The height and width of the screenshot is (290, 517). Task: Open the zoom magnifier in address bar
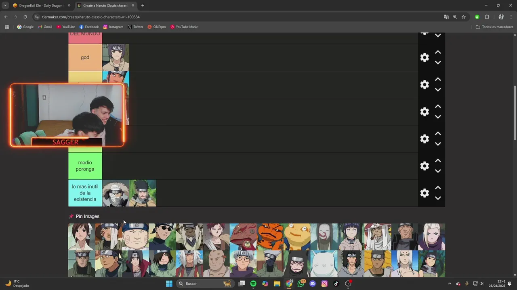455,17
